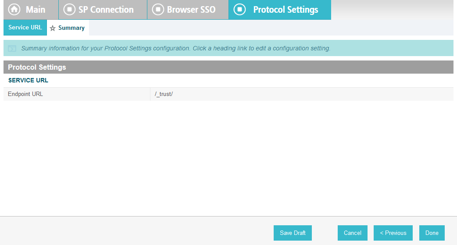Switch to the Browser SSO tab label
Image resolution: width=457 pixels, height=245 pixels.
coord(191,10)
